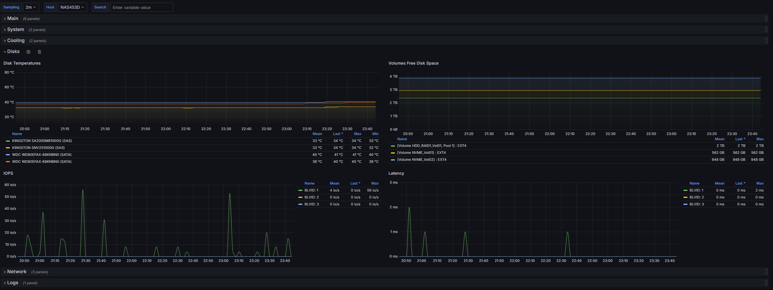
Task: Toggle Volume NVME_Vol02 series visibility
Action: [x=422, y=160]
